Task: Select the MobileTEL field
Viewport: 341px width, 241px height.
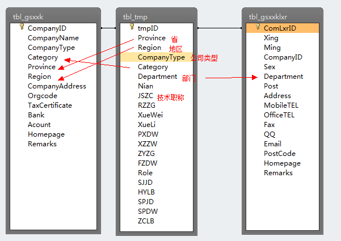Action: click(281, 105)
